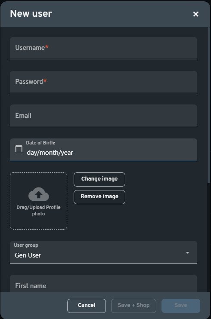
Task: Click the Save + Shop button
Action: tap(133, 306)
